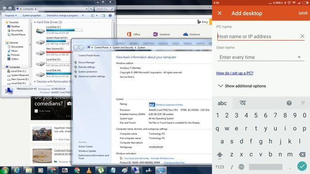Viewport: 310px width, 174px height.
Task: Open 7-Zip from taskbar
Action: pos(65,170)
